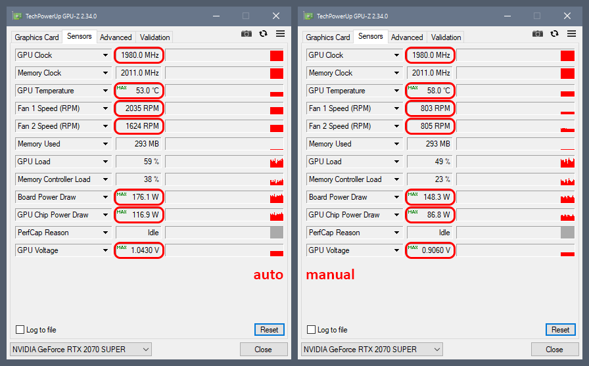Click refresh icon in auto window
Image resolution: width=589 pixels, height=366 pixels.
tap(264, 34)
